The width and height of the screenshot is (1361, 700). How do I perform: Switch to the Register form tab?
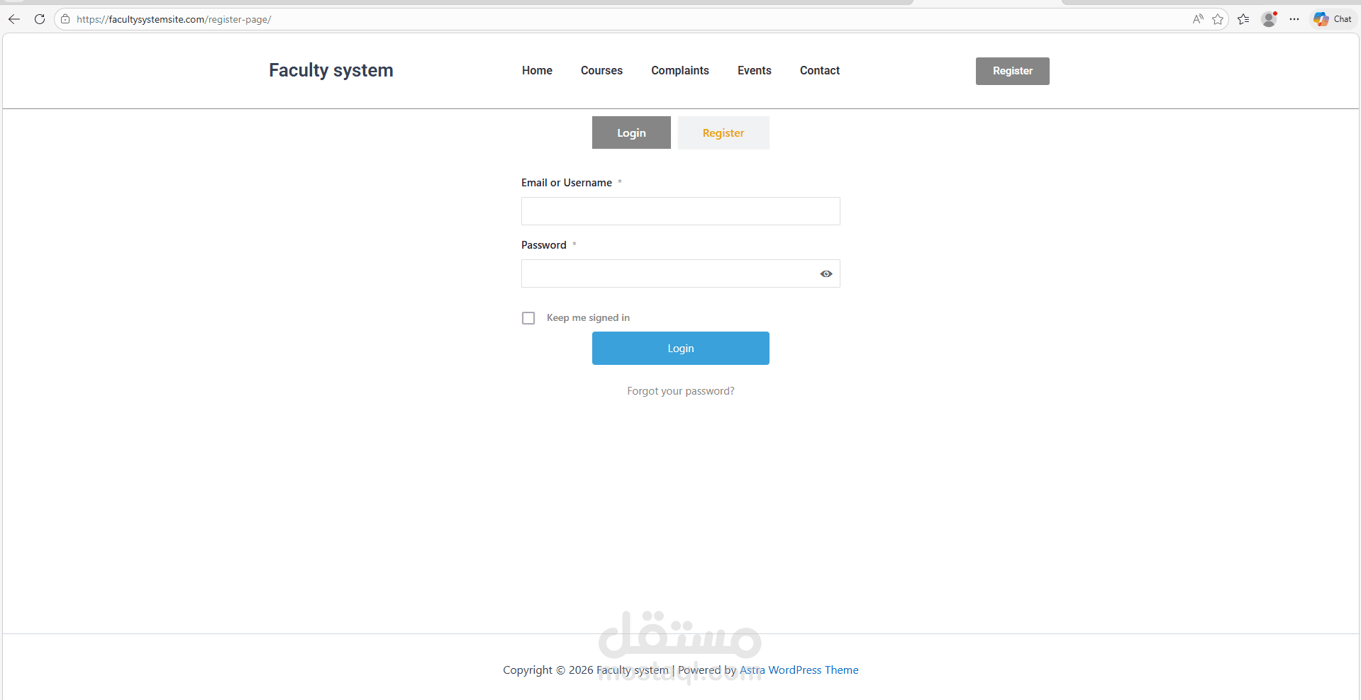(x=723, y=132)
